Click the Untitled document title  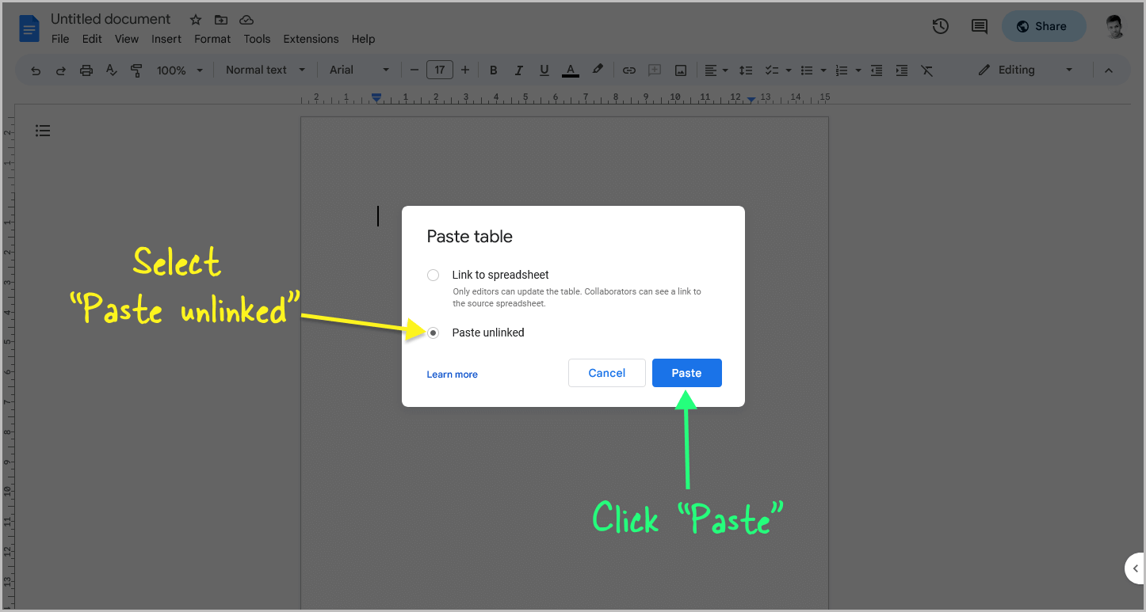click(x=110, y=19)
